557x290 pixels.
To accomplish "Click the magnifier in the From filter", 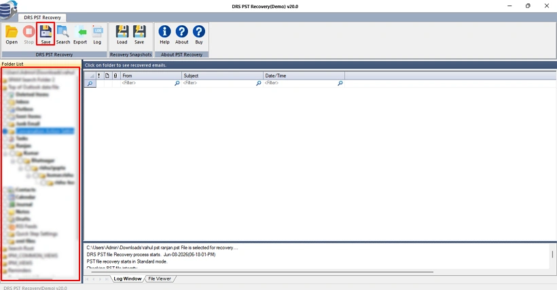I will (x=177, y=83).
